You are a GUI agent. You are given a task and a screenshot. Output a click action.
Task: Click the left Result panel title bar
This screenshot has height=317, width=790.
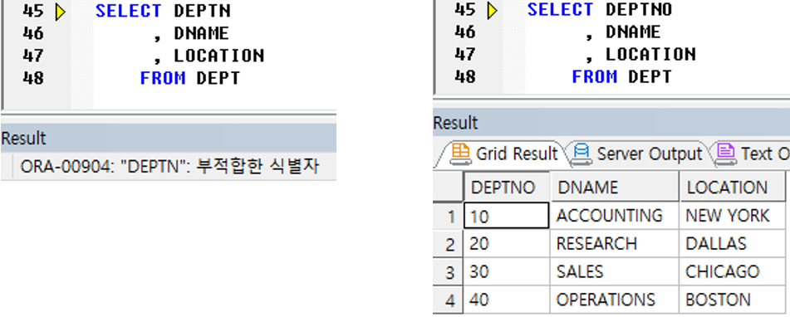tap(169, 138)
